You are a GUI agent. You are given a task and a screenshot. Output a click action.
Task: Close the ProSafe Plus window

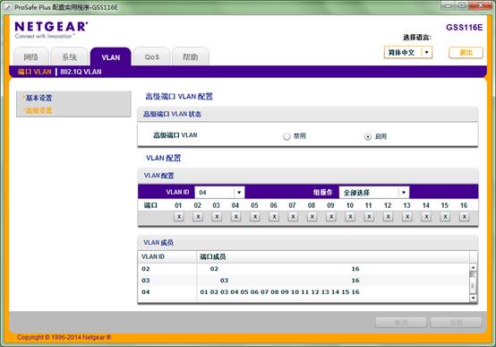click(481, 5)
